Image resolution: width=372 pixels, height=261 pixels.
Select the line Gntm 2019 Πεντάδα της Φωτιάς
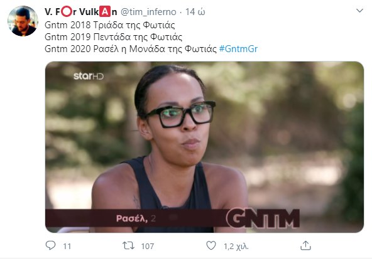click(x=113, y=37)
